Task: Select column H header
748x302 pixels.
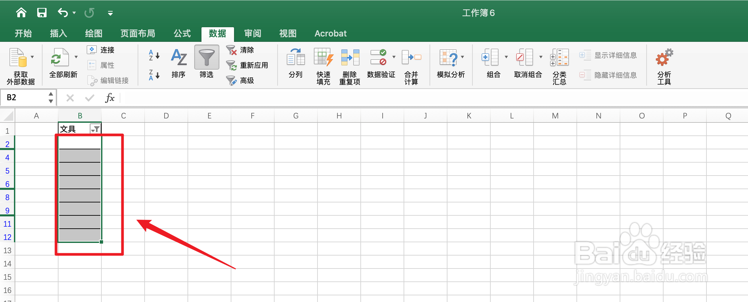Action: (339, 116)
